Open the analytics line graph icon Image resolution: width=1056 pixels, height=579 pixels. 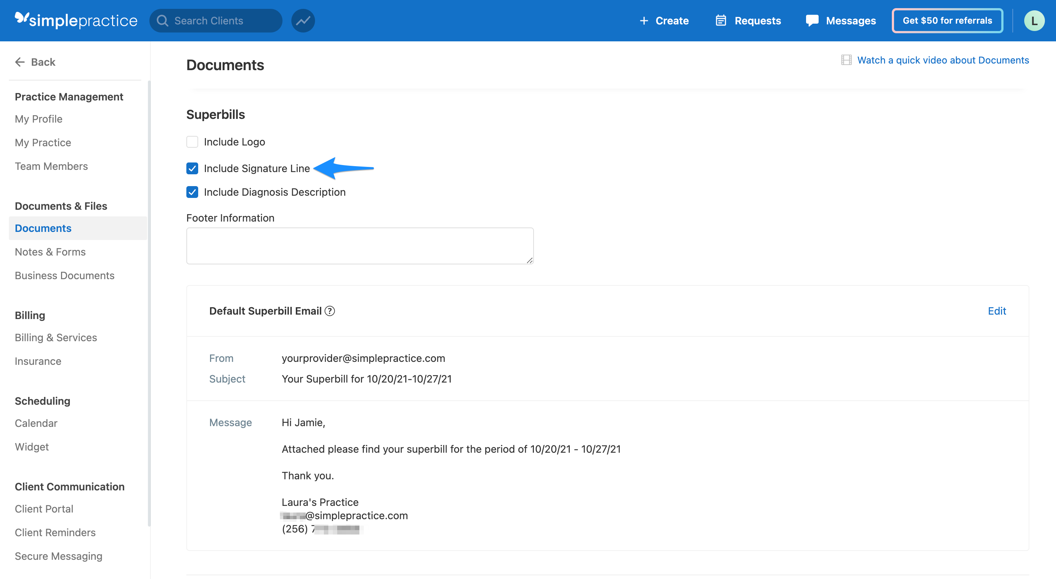pos(303,20)
